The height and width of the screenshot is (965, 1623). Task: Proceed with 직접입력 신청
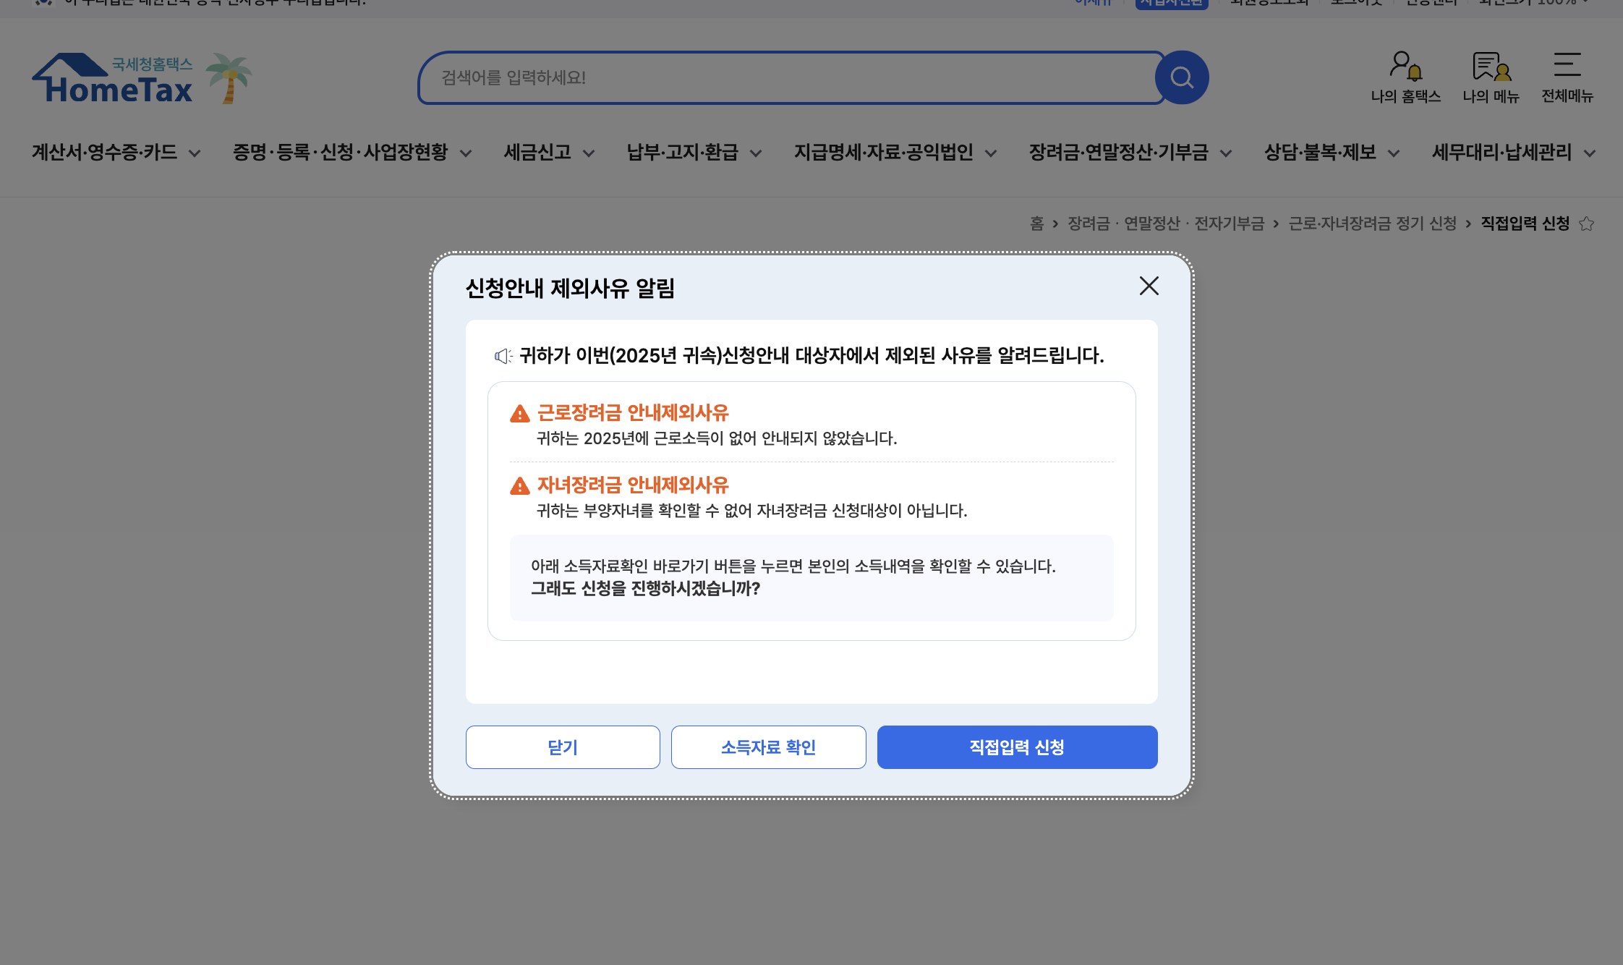click(1017, 747)
